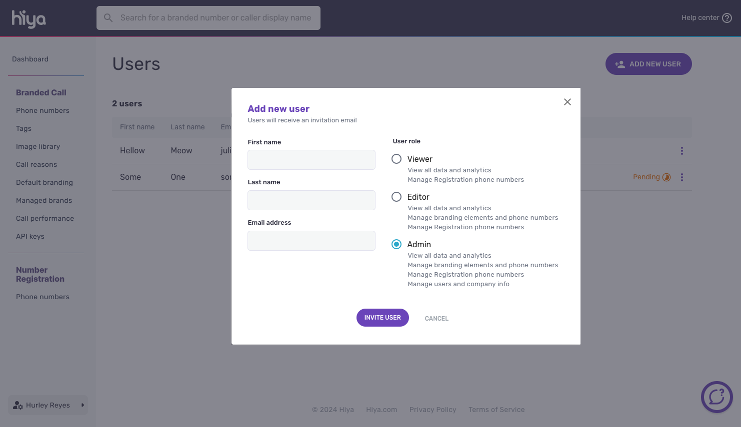Close the Add new user dialog
Screen dimensions: 741x427
pyautogui.click(x=567, y=102)
